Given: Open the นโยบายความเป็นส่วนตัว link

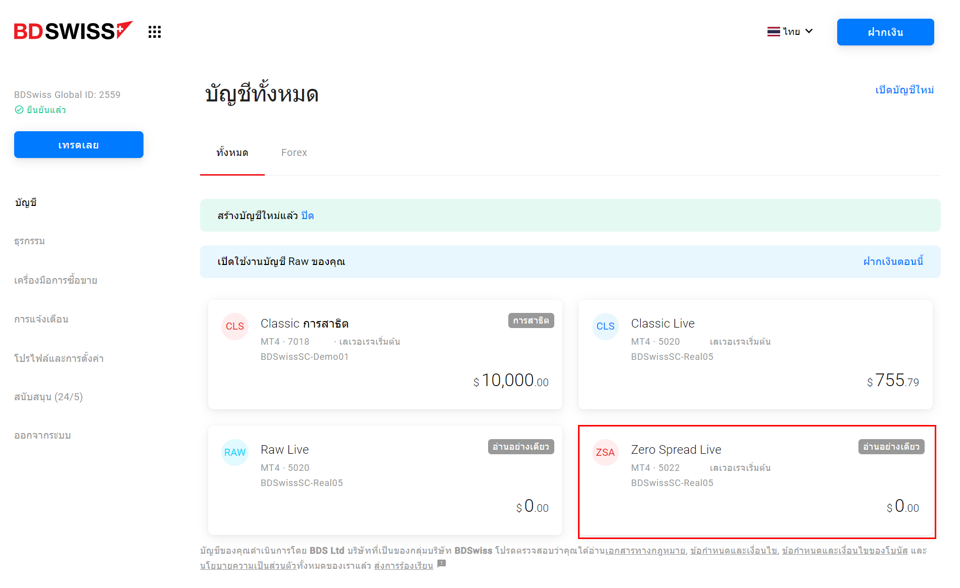Looking at the screenshot, I should (248, 566).
